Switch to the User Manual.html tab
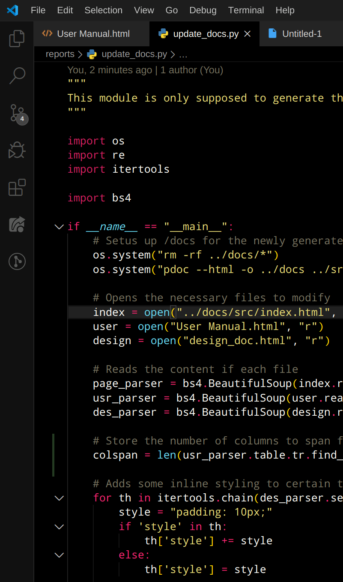This screenshot has height=582, width=343. pyautogui.click(x=92, y=34)
